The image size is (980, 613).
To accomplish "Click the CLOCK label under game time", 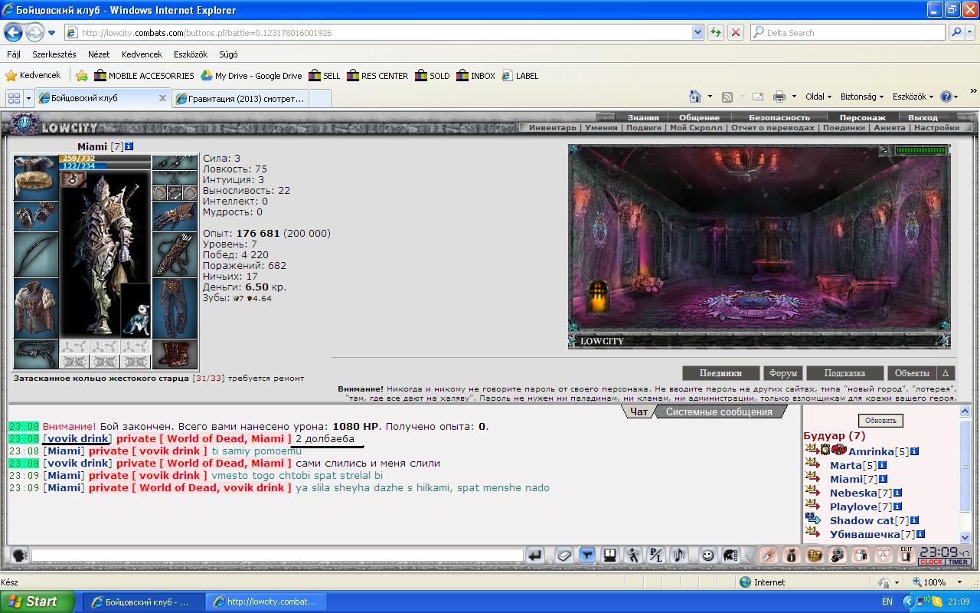I will point(931,562).
